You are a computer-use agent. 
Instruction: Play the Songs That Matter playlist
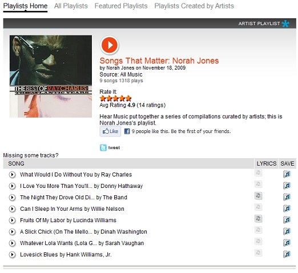tap(109, 45)
